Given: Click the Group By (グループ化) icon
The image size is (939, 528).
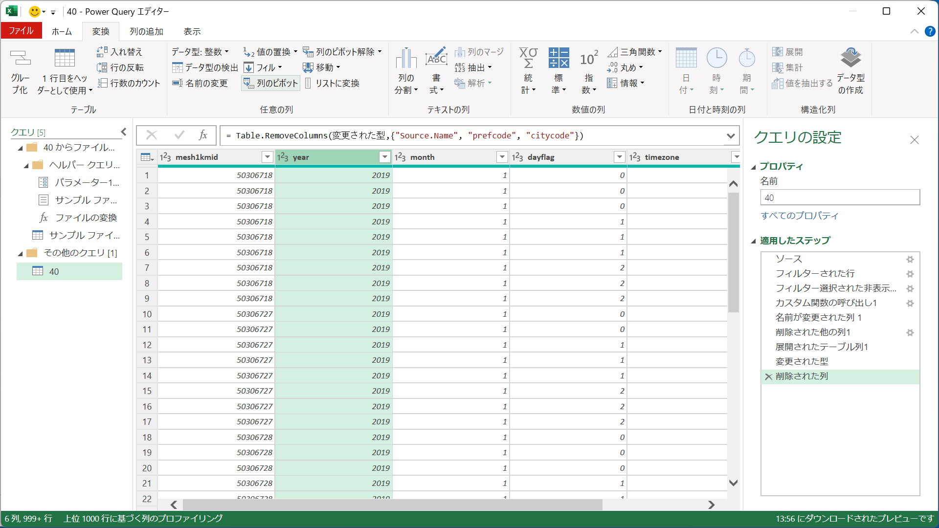Looking at the screenshot, I should pyautogui.click(x=20, y=59).
